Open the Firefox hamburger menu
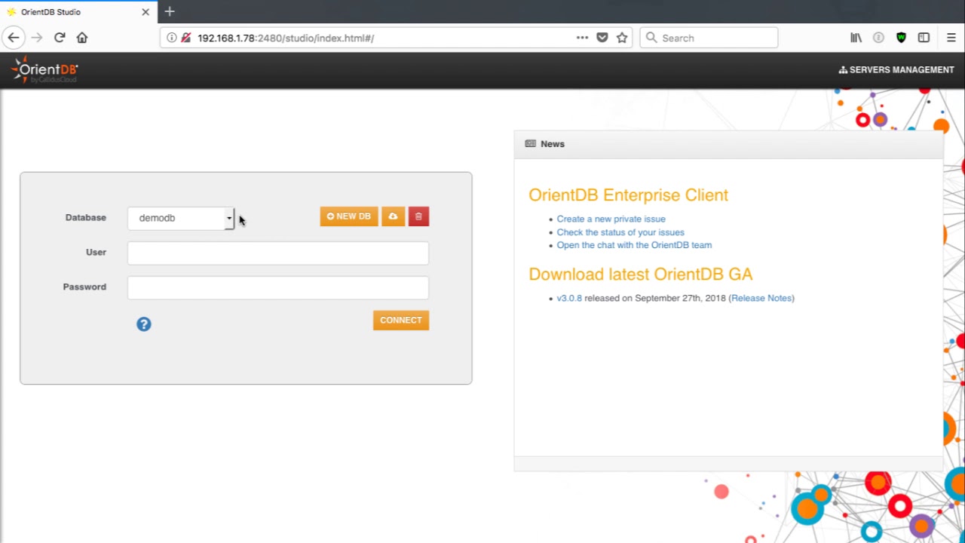Viewport: 965px width, 543px height. pyautogui.click(x=951, y=38)
